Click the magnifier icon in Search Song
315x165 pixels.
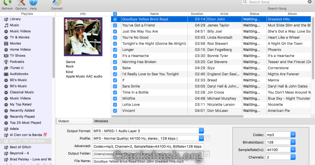tap(245, 2)
